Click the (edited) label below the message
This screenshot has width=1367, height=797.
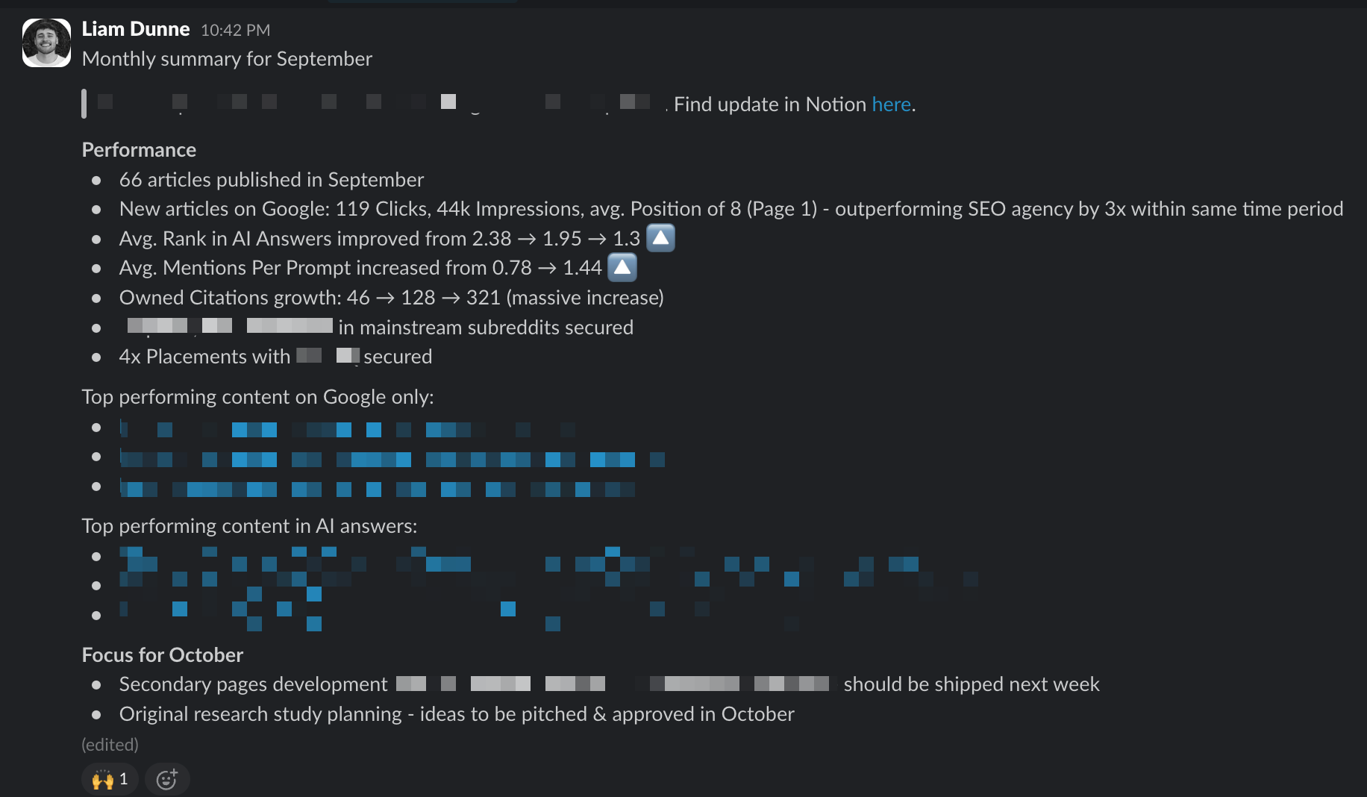click(110, 745)
